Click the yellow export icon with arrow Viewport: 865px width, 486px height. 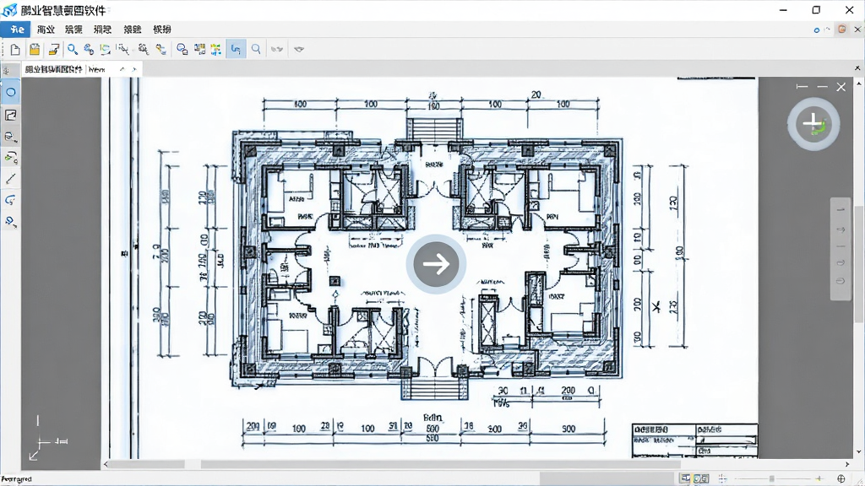(53, 50)
